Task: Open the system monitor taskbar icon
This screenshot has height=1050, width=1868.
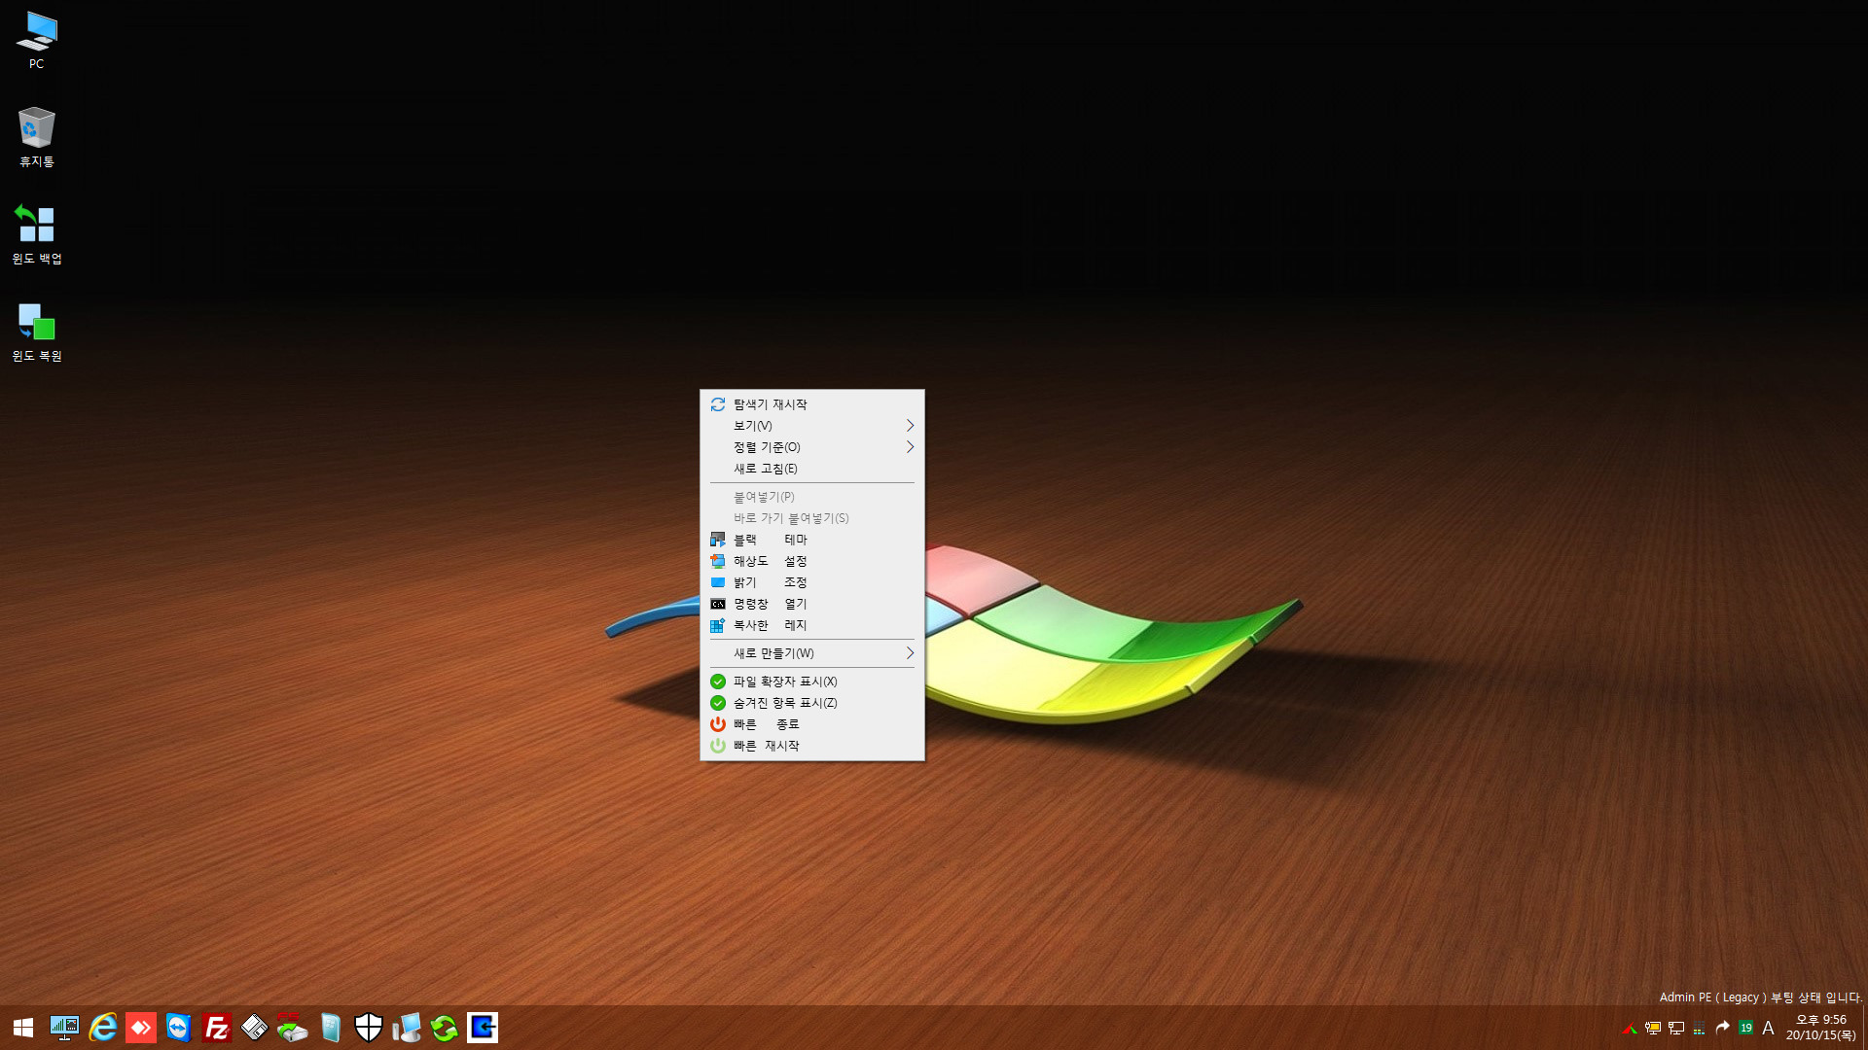Action: (64, 1028)
